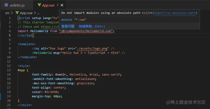210x109 pixels.
Task: Click the text-align value center
Action: click(59, 88)
